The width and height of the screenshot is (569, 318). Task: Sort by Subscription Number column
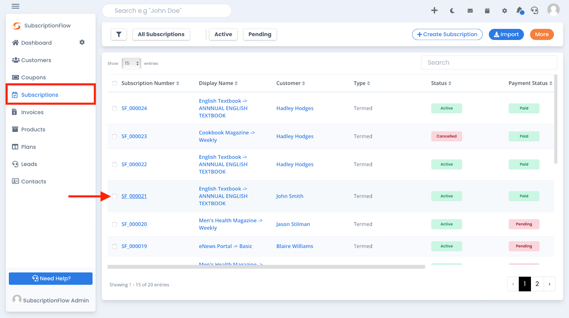150,83
